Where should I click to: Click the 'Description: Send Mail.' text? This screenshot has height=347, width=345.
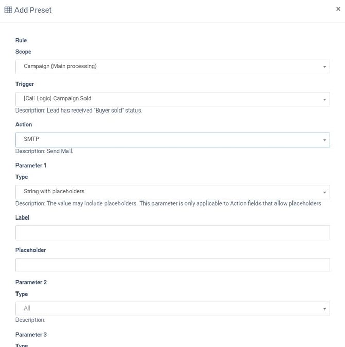tap(44, 151)
